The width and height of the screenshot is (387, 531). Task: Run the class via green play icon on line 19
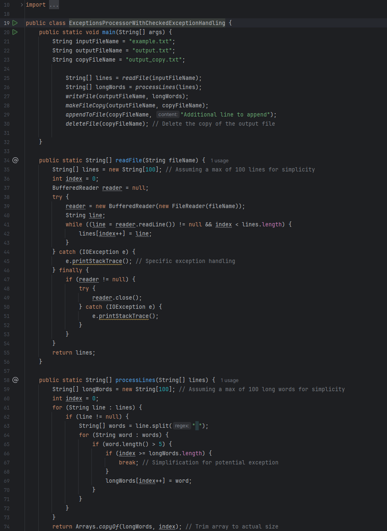click(15, 23)
